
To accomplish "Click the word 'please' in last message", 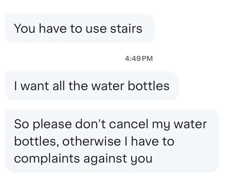I will tap(52, 125).
